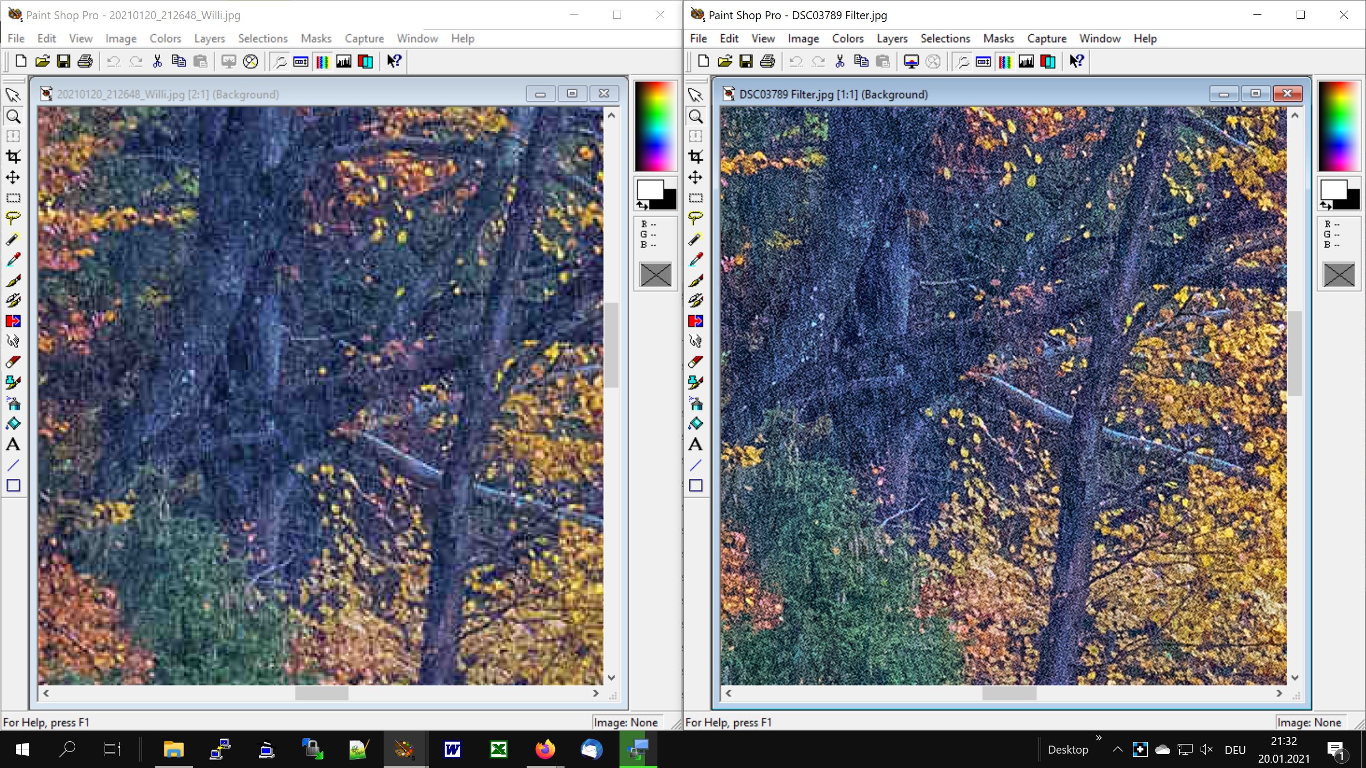The width and height of the screenshot is (1366, 768).
Task: Expand the Desktop toolbar chevron on taskbar
Action: [x=1098, y=738]
